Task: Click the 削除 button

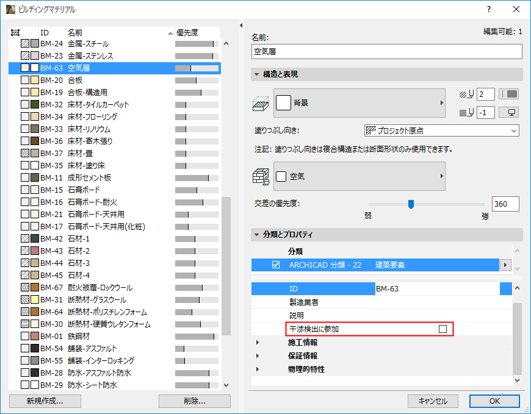Action: pyautogui.click(x=194, y=401)
